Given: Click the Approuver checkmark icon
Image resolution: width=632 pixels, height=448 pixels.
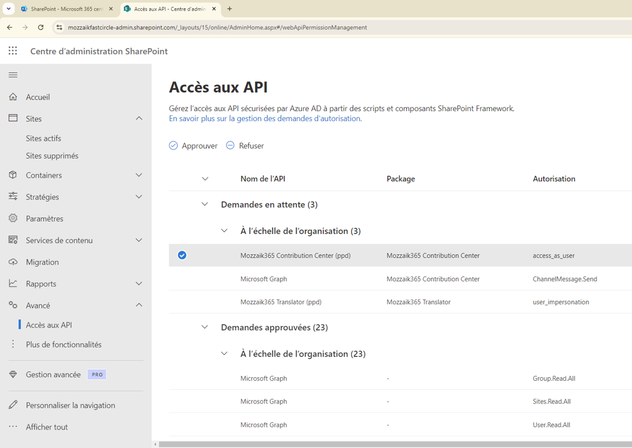Looking at the screenshot, I should 173,146.
